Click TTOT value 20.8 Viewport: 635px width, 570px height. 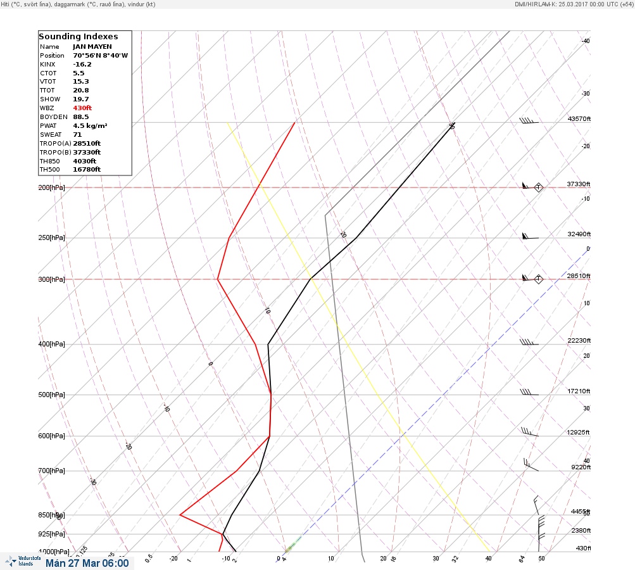(80, 91)
